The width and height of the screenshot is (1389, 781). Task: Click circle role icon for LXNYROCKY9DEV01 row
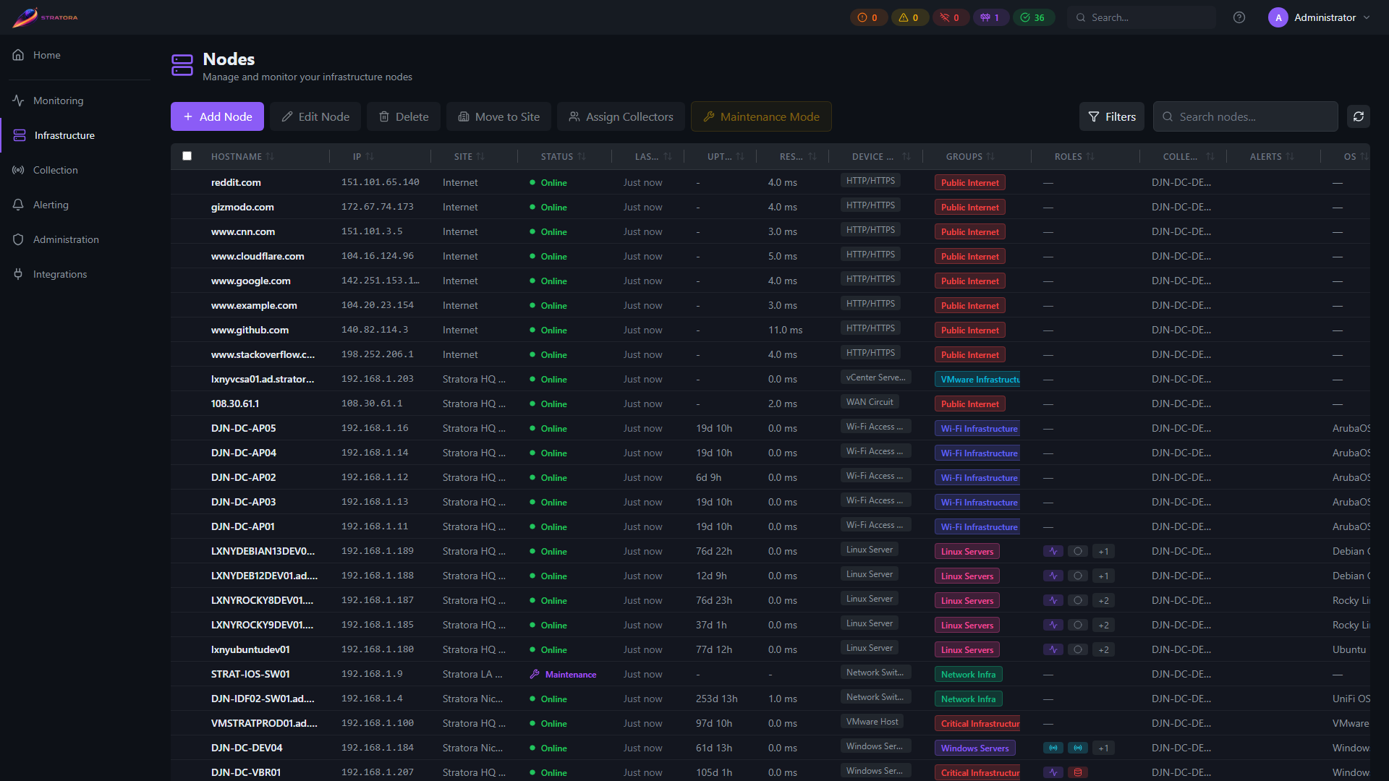pyautogui.click(x=1078, y=625)
